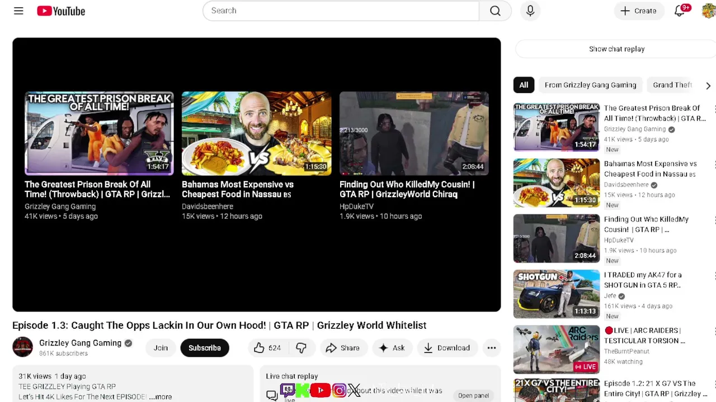Focus the Search input field
716x402 pixels.
341,11
